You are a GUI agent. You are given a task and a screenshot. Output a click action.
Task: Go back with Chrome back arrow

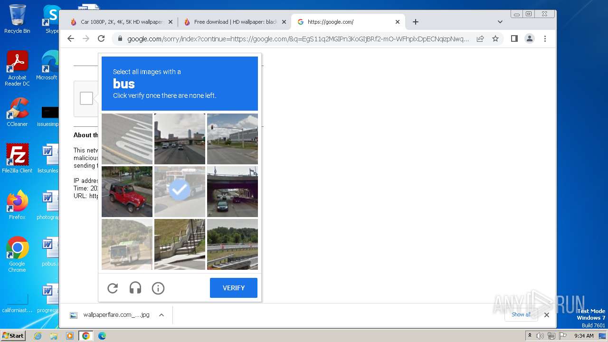click(x=71, y=38)
